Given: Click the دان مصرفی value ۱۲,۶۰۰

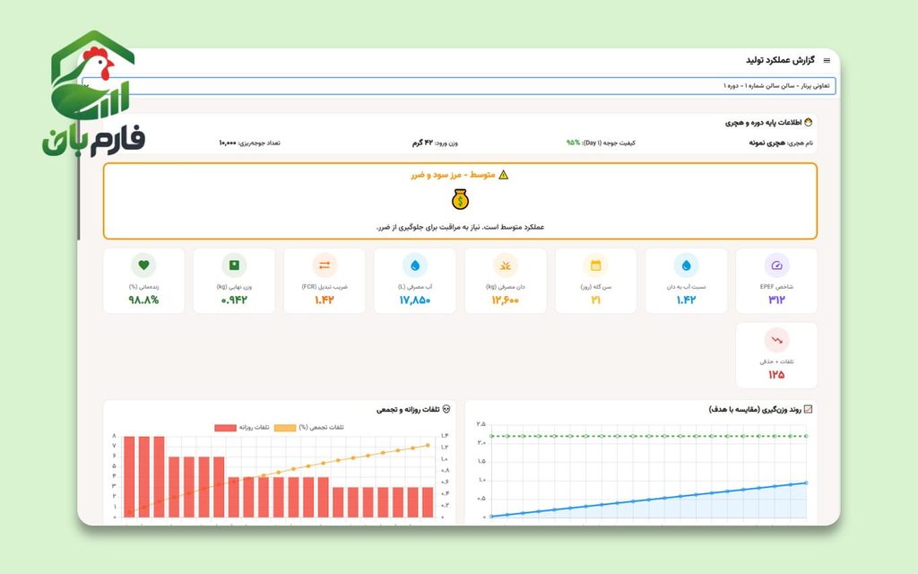Looking at the screenshot, I should [506, 300].
